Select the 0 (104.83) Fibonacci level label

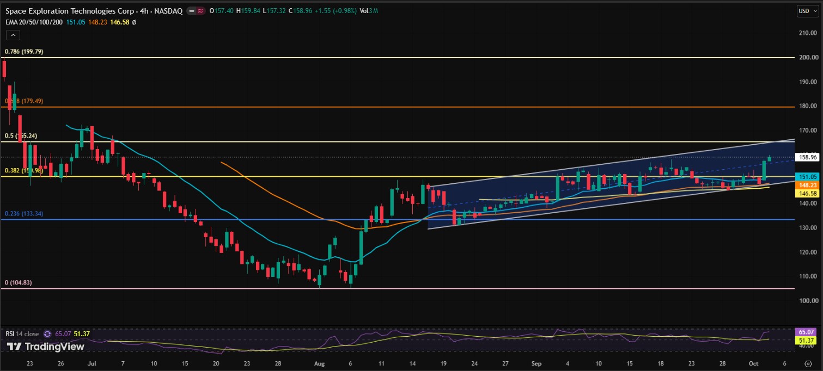click(18, 283)
